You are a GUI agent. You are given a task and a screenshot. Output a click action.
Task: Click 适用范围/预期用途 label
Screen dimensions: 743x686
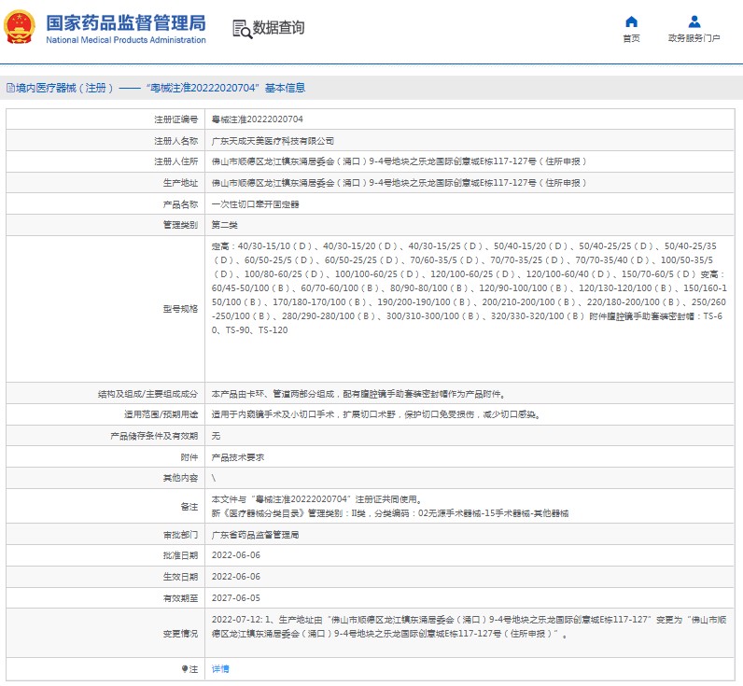pos(161,414)
